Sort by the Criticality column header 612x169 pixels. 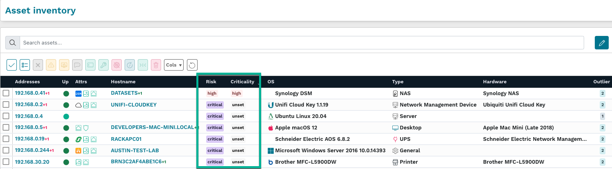point(242,82)
